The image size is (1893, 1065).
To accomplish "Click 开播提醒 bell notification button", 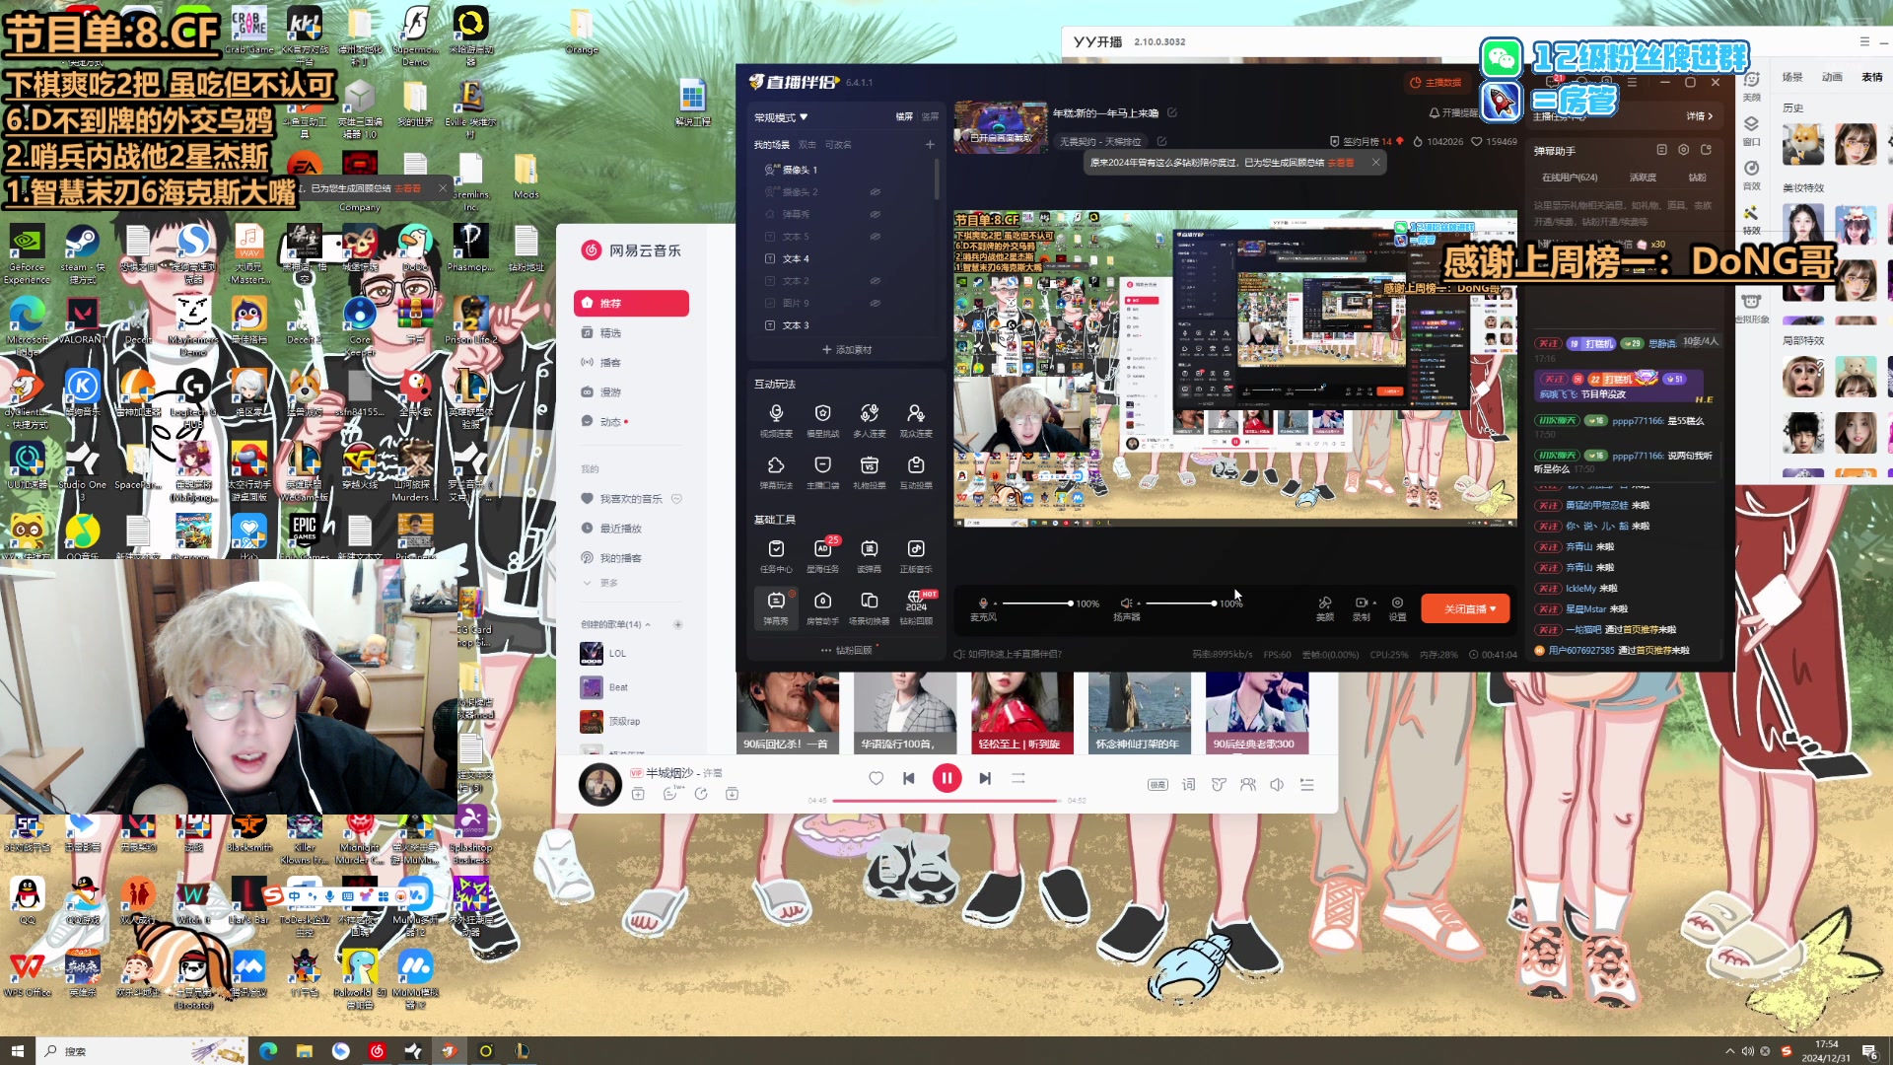I will tap(1453, 113).
